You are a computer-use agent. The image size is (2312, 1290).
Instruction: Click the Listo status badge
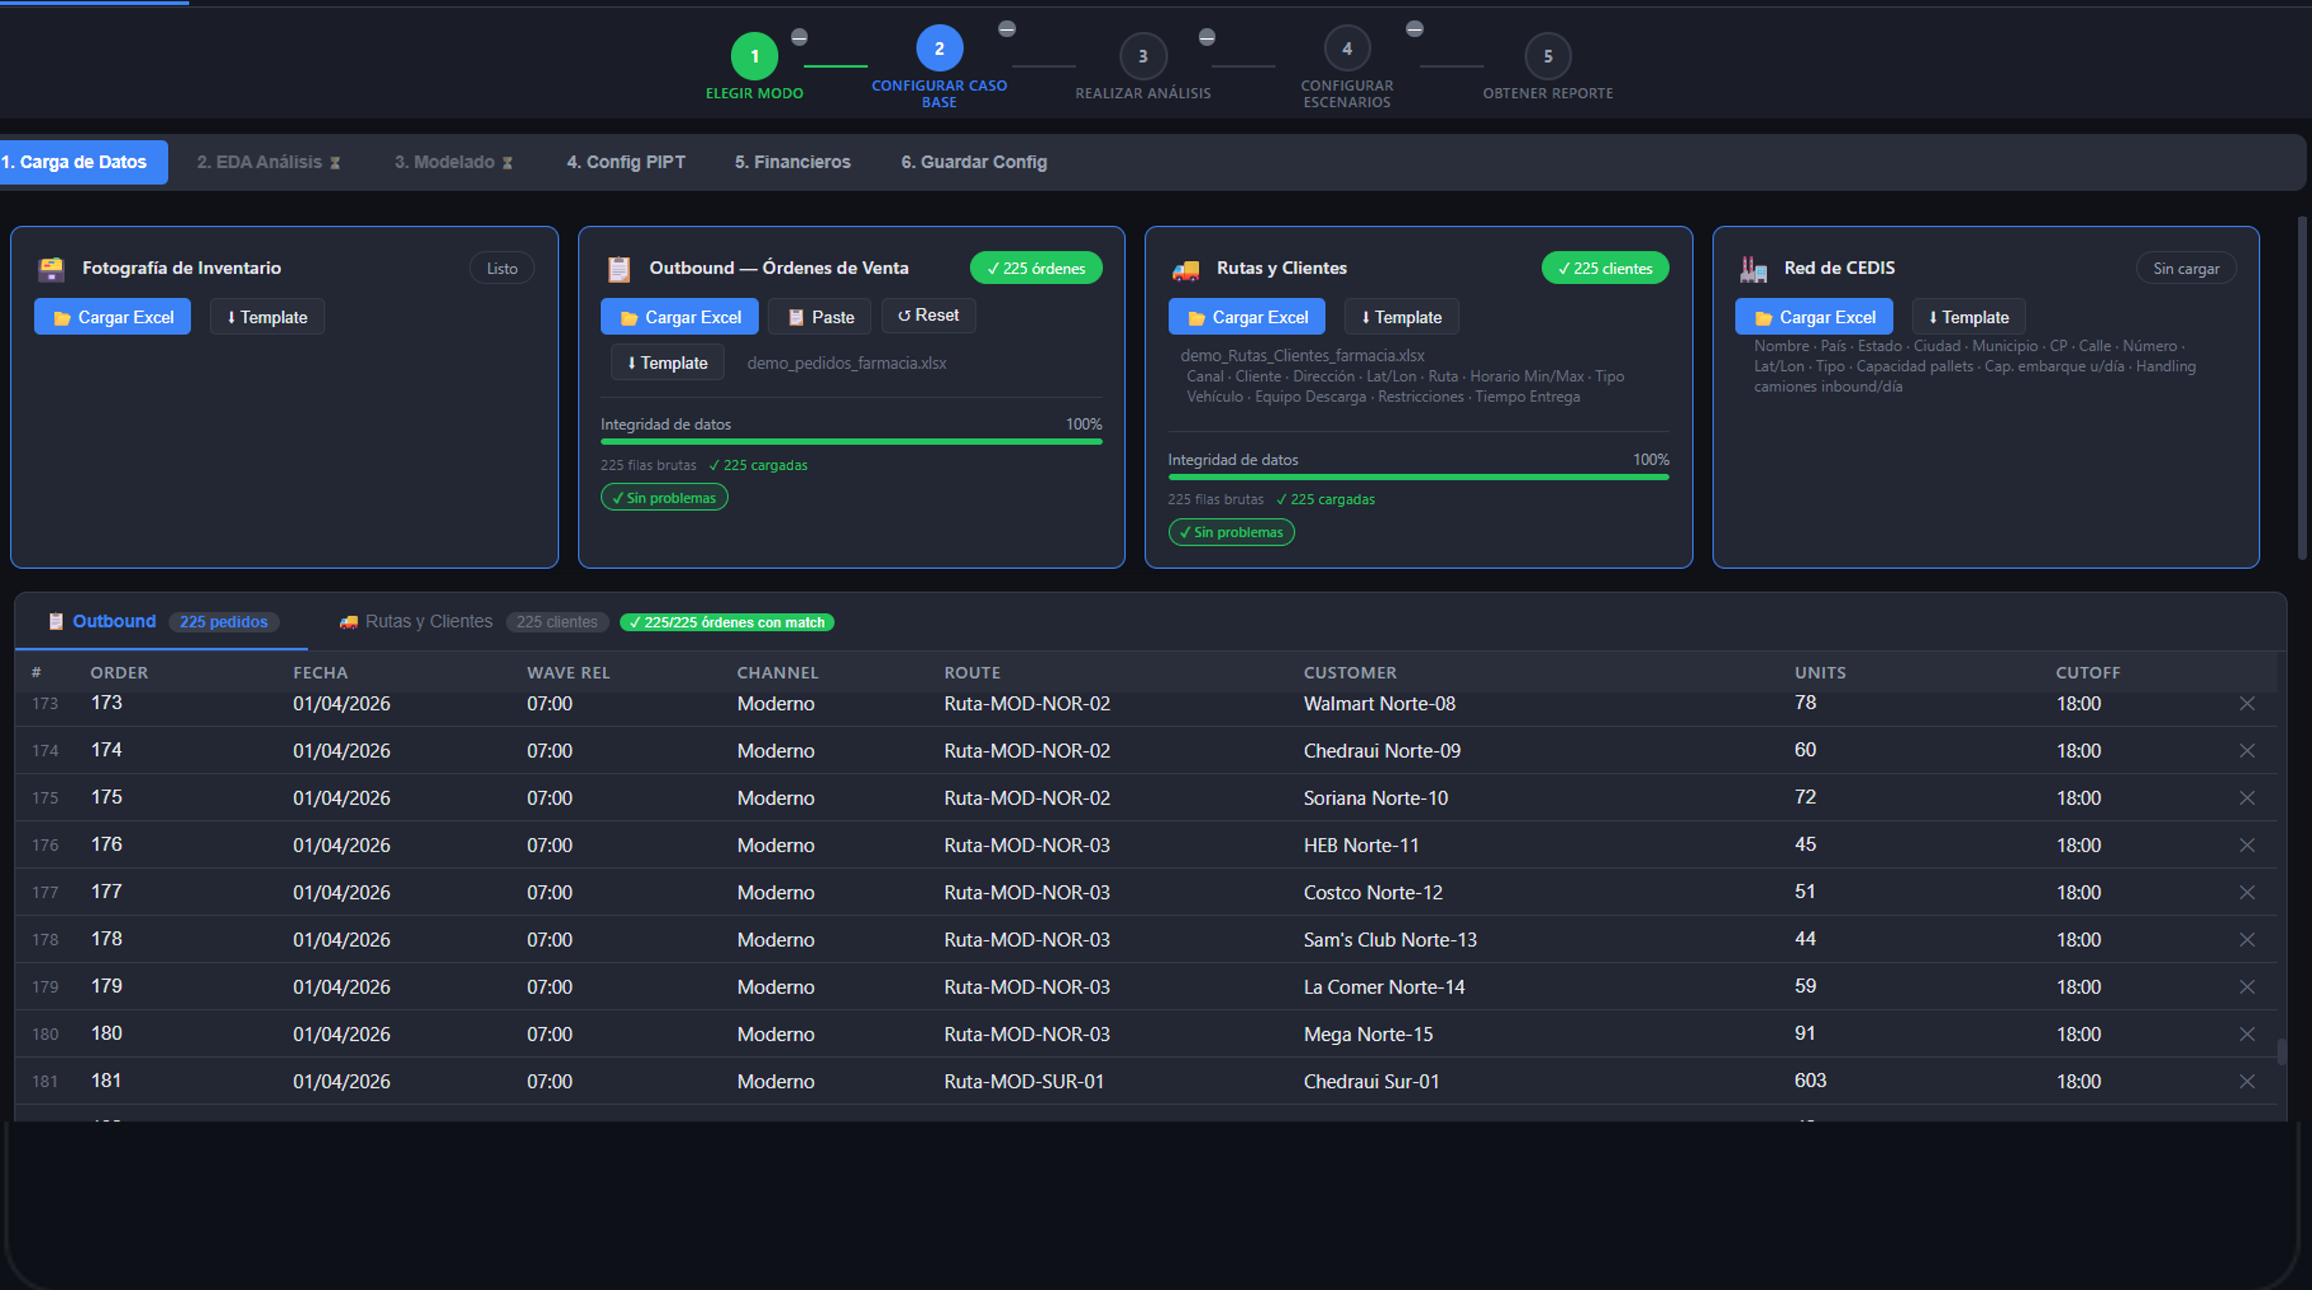click(x=502, y=268)
